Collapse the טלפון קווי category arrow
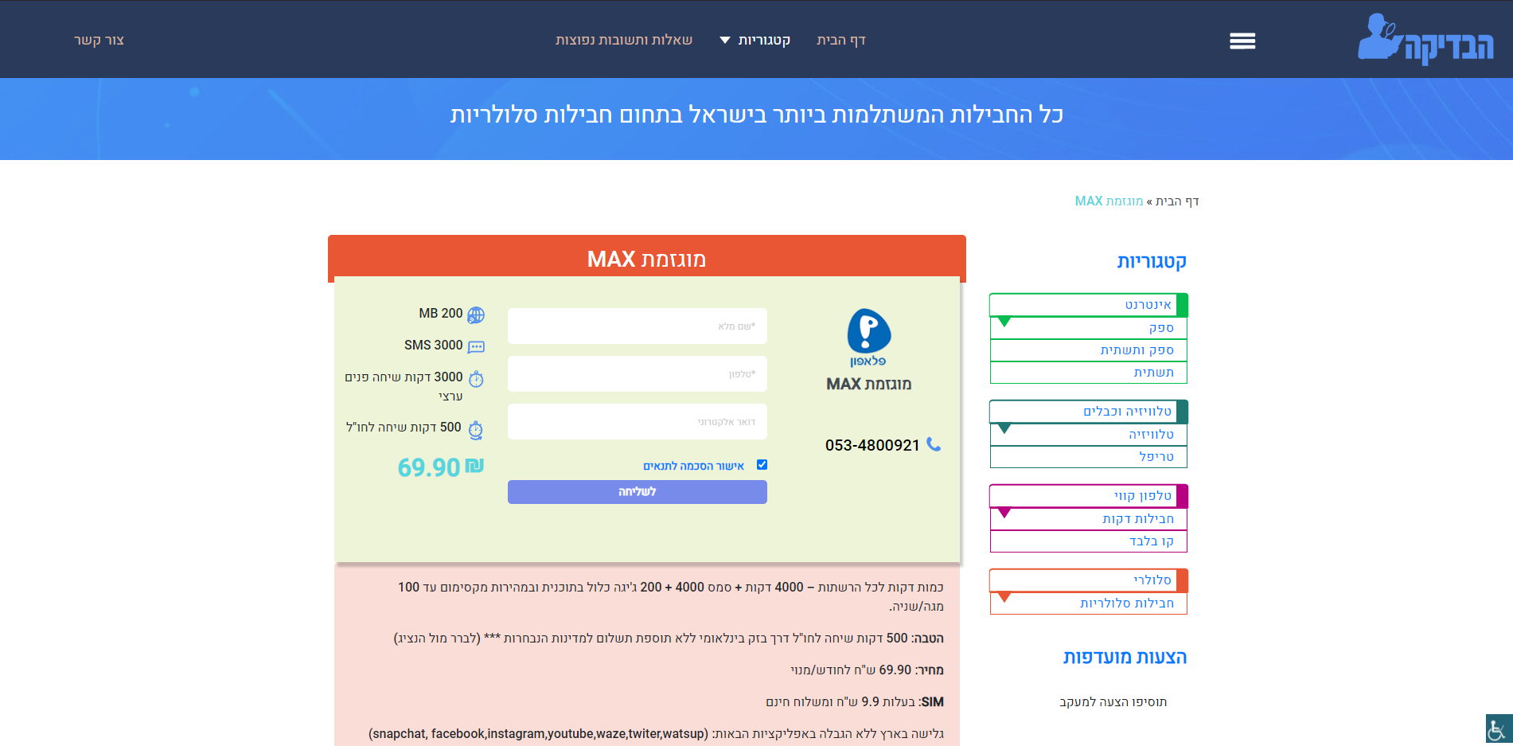1513x746 pixels. [1004, 513]
